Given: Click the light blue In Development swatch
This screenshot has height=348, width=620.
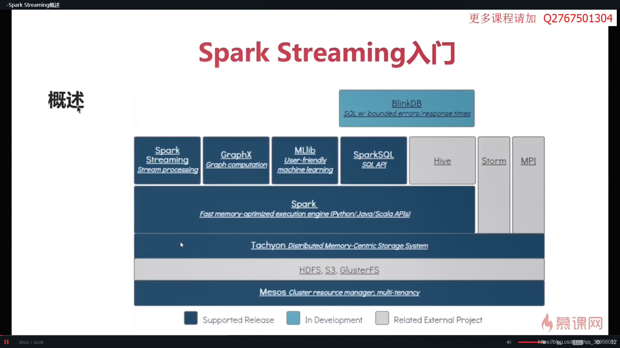Looking at the screenshot, I should coord(293,318).
